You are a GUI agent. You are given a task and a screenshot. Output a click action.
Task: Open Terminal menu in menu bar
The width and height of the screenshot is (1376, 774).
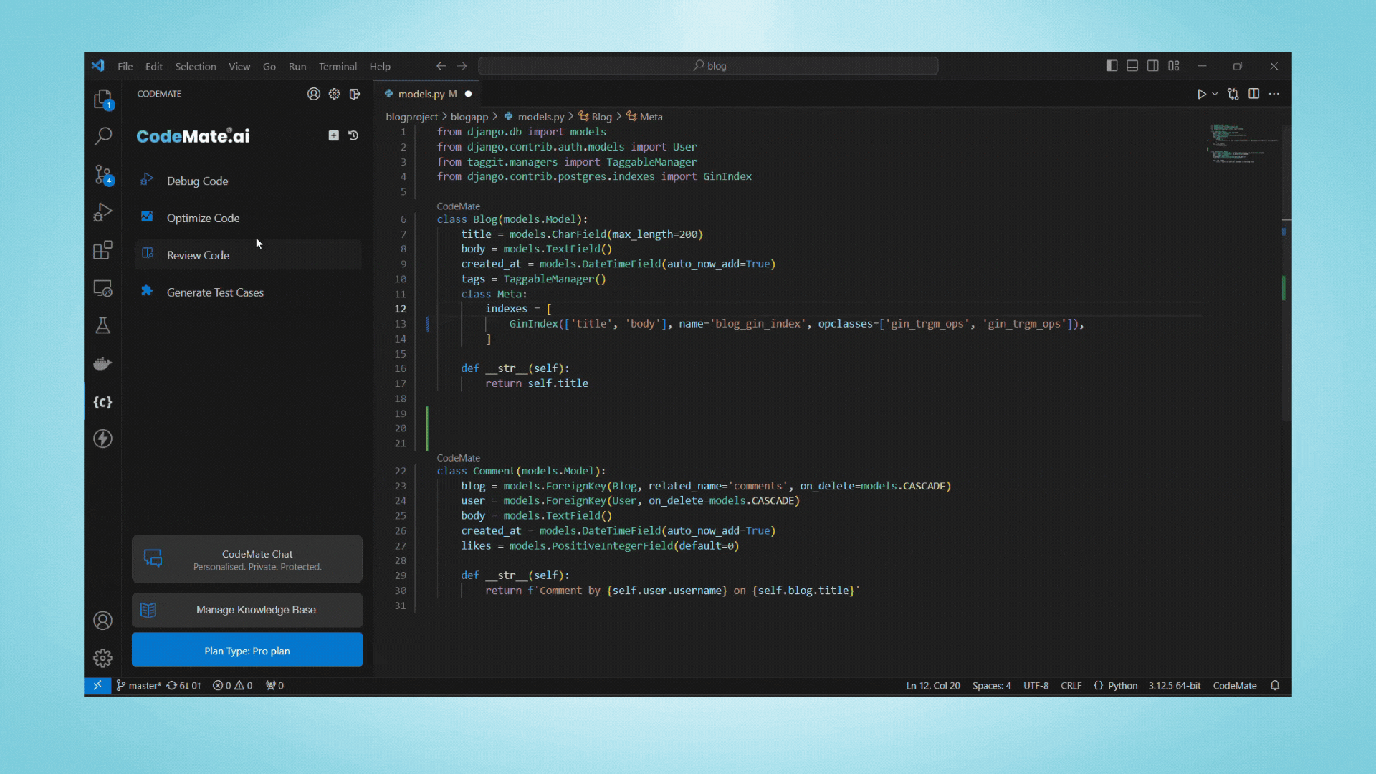tap(338, 66)
